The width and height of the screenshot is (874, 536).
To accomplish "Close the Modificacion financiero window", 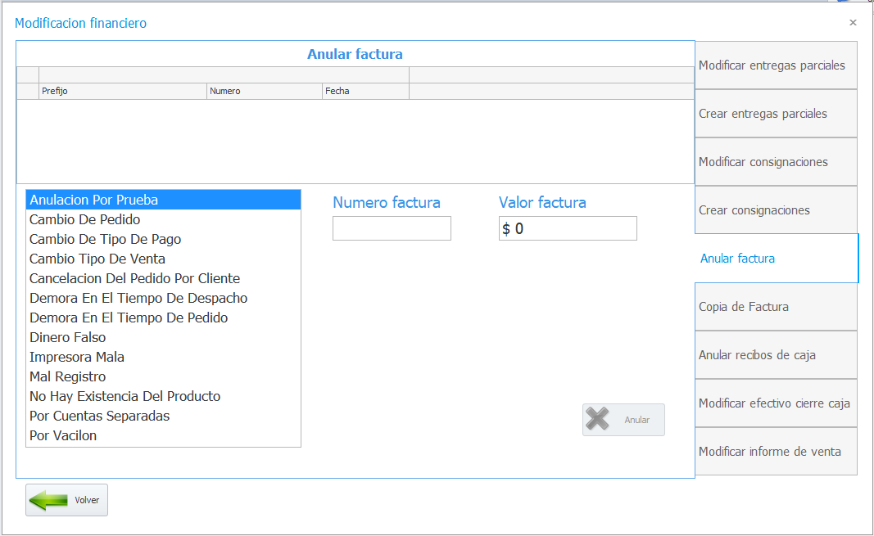I will [x=853, y=23].
